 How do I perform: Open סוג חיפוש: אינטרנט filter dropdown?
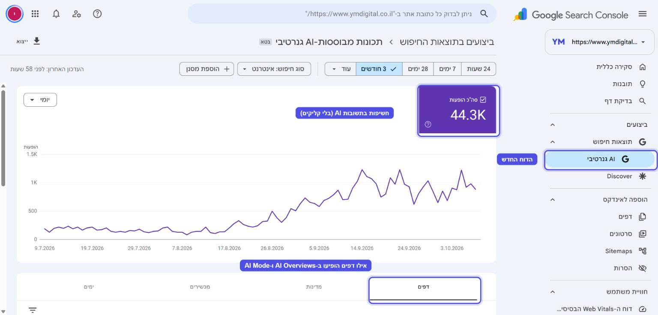click(274, 69)
